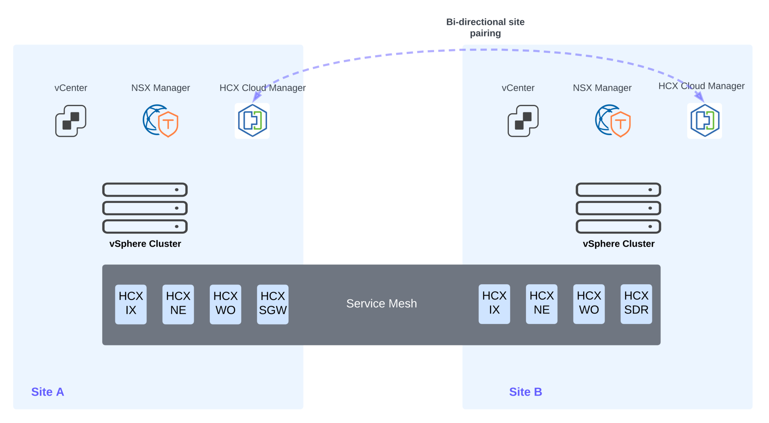The height and width of the screenshot is (423, 769).
Task: Click Site B HCX NE appliance box
Action: tap(541, 303)
